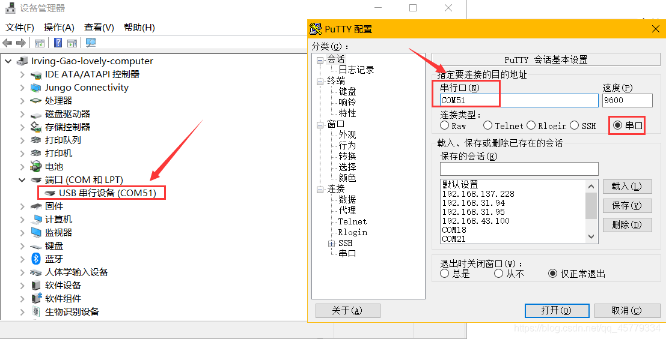Click the 速度 input field showing 9600
The image size is (666, 339).
click(x=627, y=100)
